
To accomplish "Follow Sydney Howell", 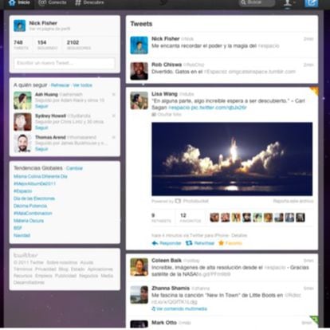I will tap(41, 128).
